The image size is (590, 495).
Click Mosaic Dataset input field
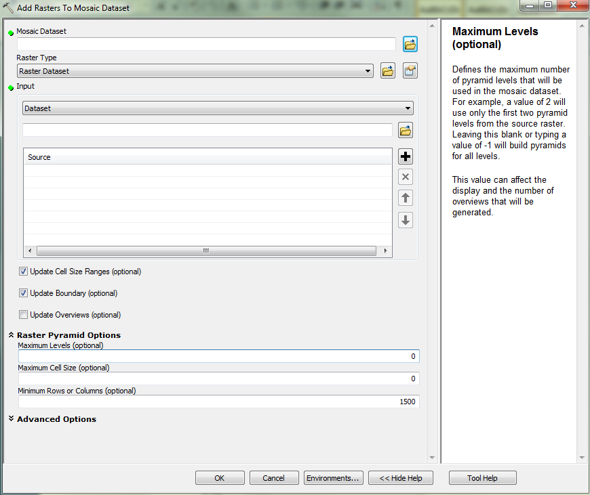(206, 44)
